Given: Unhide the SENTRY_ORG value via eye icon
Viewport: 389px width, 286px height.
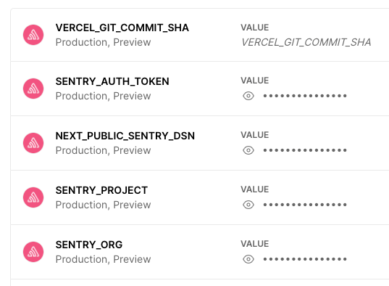Looking at the screenshot, I should [x=248, y=259].
